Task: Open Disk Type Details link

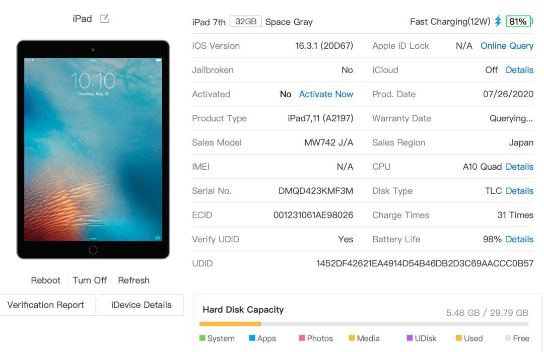Action: coord(519,191)
